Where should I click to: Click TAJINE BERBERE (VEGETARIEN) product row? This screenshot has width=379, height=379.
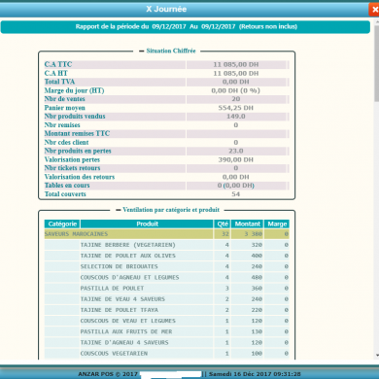click(x=167, y=245)
